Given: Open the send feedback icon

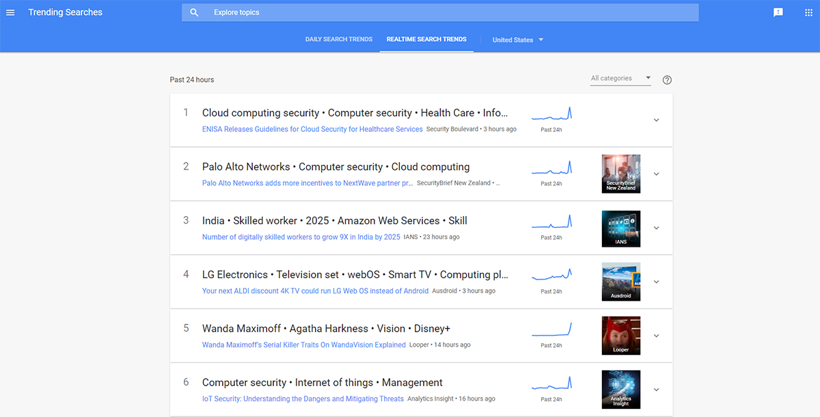Looking at the screenshot, I should coord(778,12).
